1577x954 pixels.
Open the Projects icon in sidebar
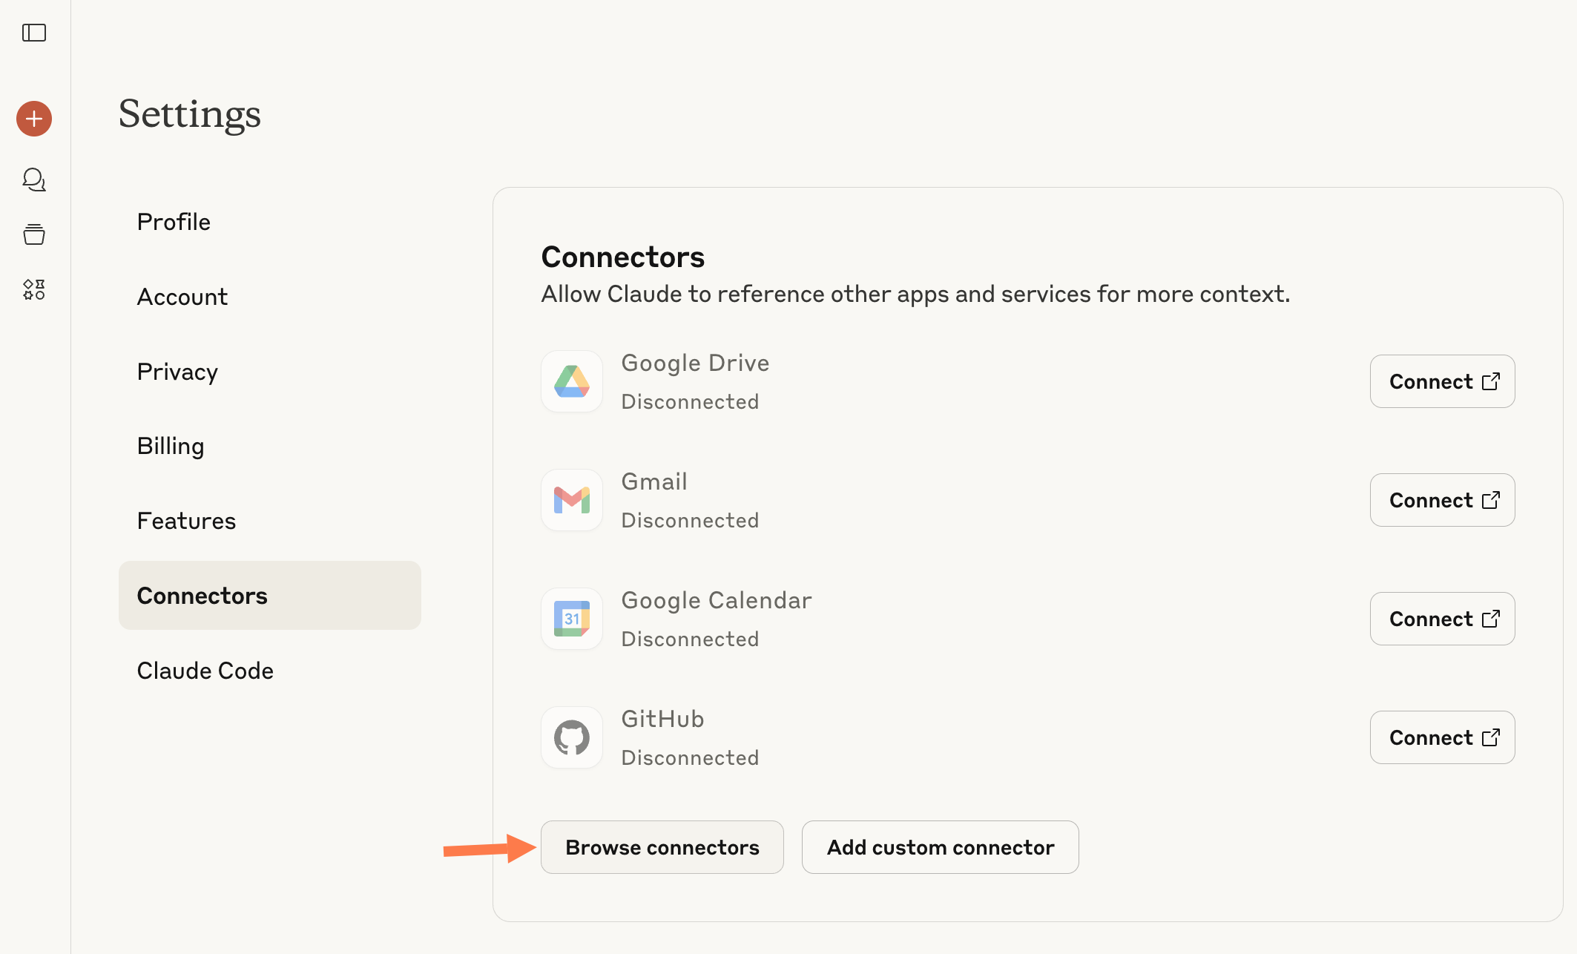tap(34, 234)
